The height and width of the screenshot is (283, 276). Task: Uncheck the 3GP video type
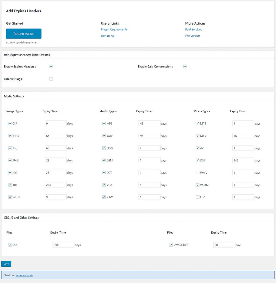(x=198, y=160)
